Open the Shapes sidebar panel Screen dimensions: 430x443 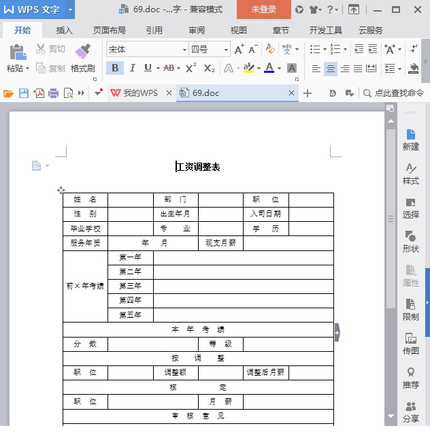tap(411, 242)
